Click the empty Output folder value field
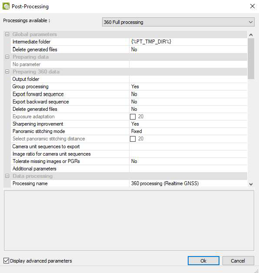The image size is (259, 273). coord(188,79)
